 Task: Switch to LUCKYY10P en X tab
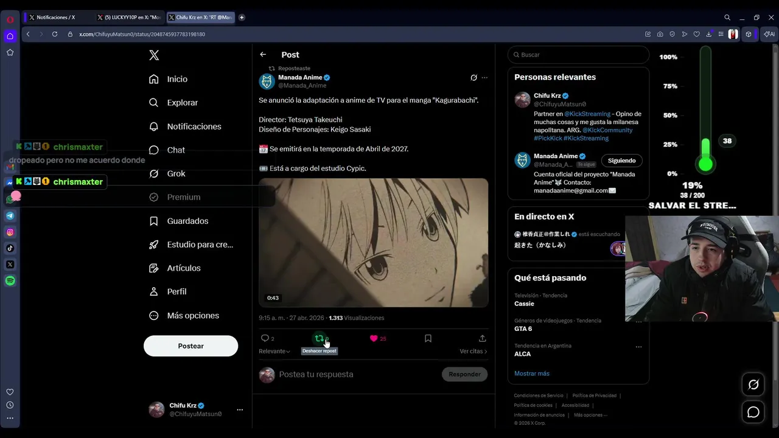pyautogui.click(x=129, y=18)
